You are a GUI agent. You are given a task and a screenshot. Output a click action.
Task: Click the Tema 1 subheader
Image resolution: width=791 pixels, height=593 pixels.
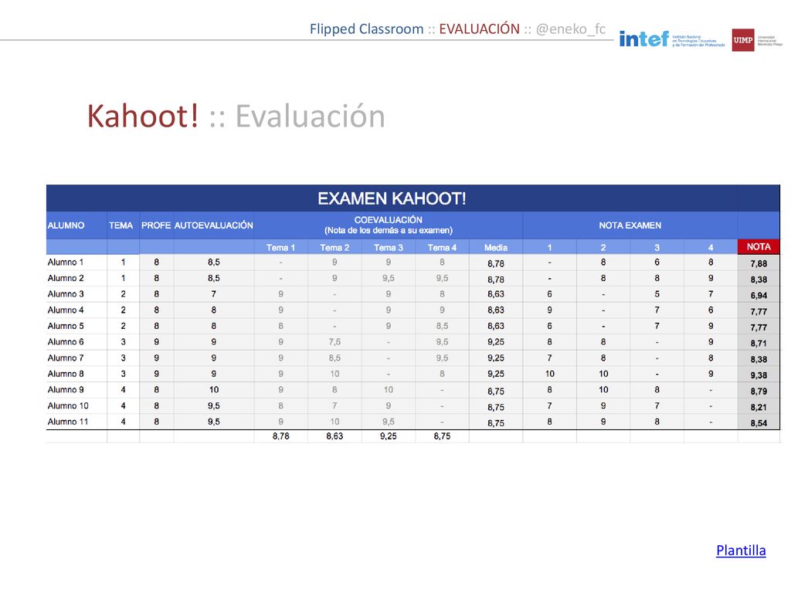(280, 248)
